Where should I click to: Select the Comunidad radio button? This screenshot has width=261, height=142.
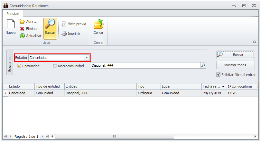click(x=19, y=66)
